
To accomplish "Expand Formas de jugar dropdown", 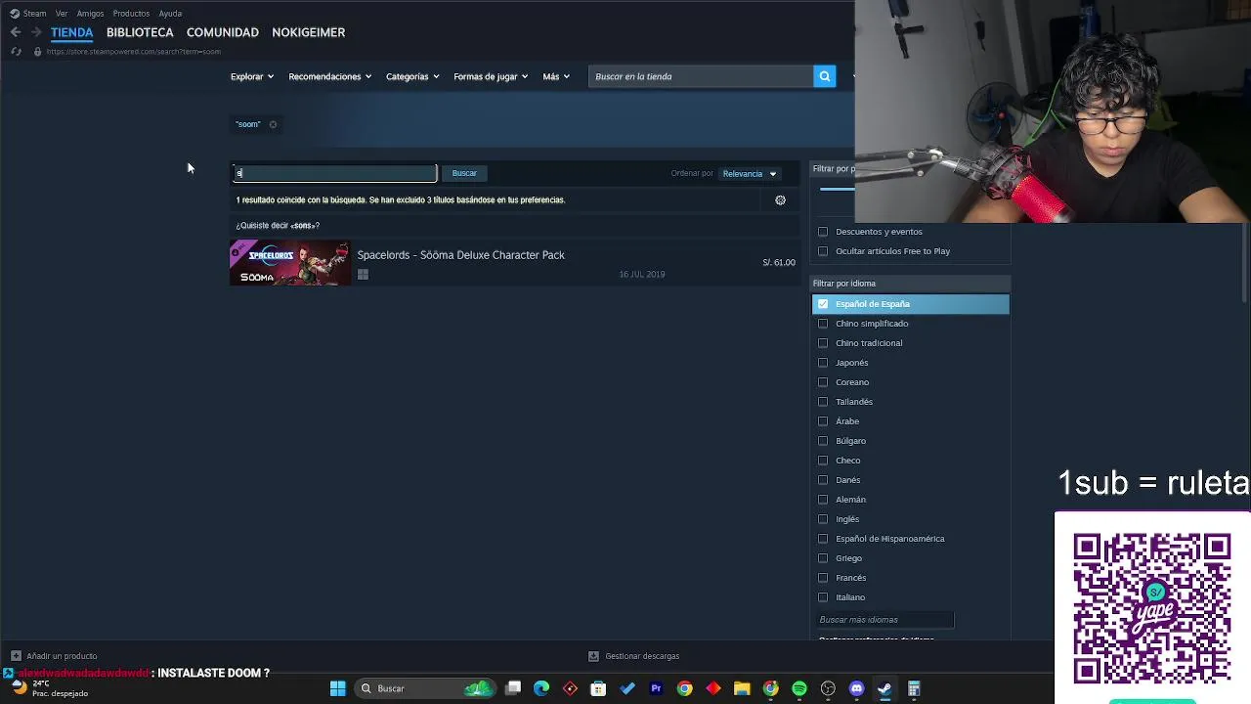I will pos(491,76).
